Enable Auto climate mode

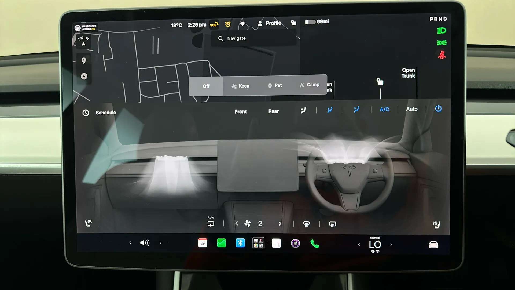click(x=412, y=109)
